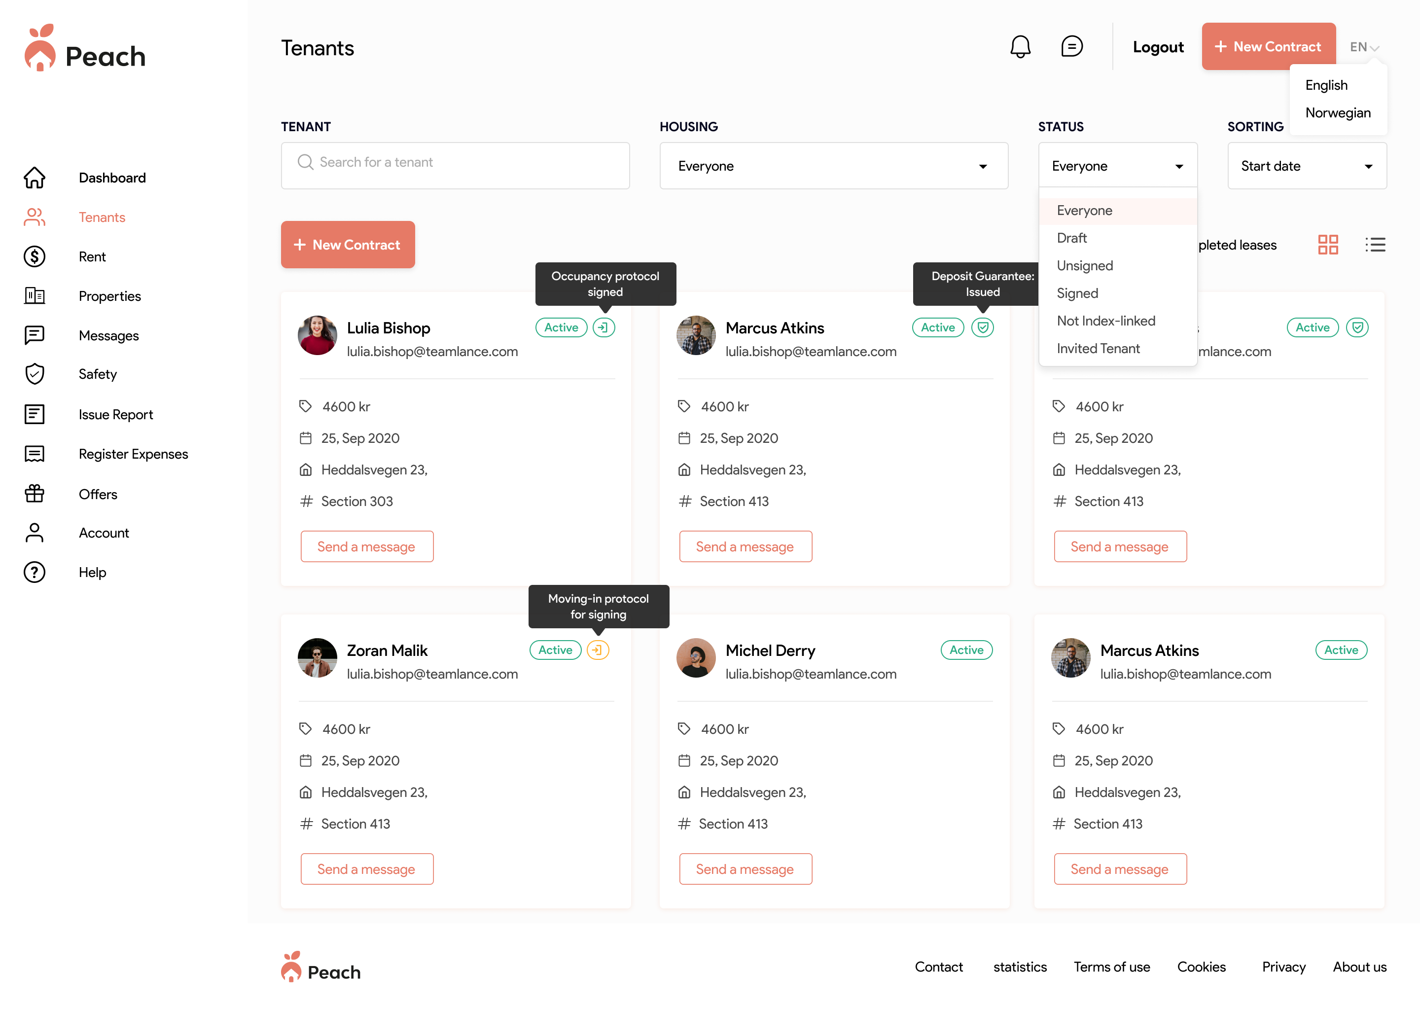Open the Safety shield sidebar icon
Screen dimensions: 1420x1010
pos(35,374)
